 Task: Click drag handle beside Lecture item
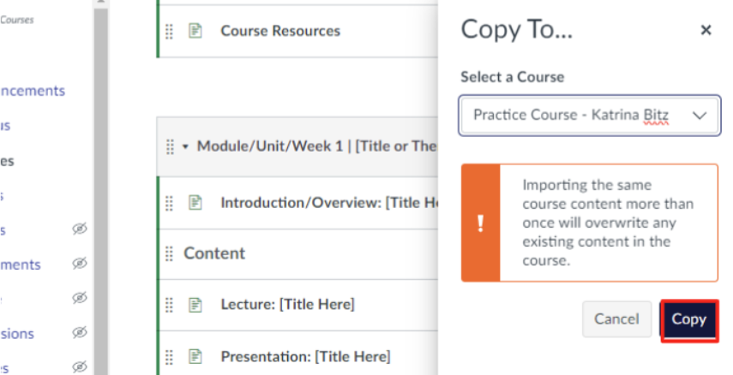click(169, 304)
